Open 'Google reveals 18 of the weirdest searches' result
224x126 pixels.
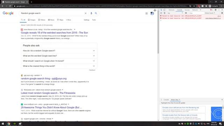coord(54,33)
